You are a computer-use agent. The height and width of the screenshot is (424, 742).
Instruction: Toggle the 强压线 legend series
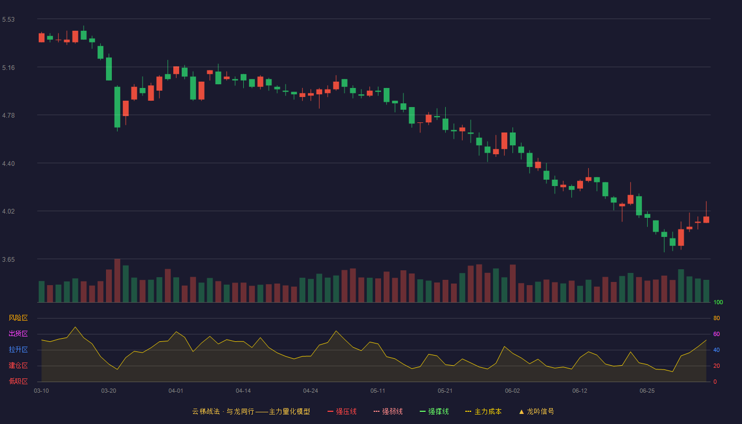(x=342, y=411)
